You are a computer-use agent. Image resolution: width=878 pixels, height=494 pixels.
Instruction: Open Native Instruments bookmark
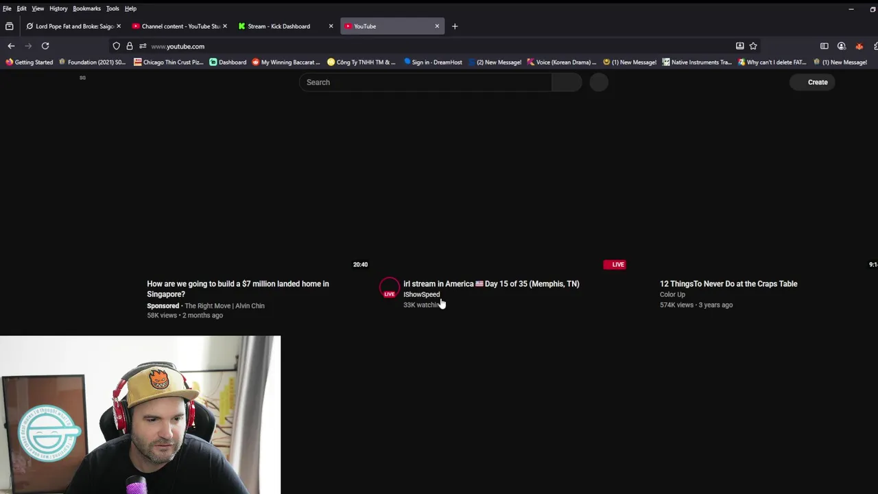(x=696, y=62)
